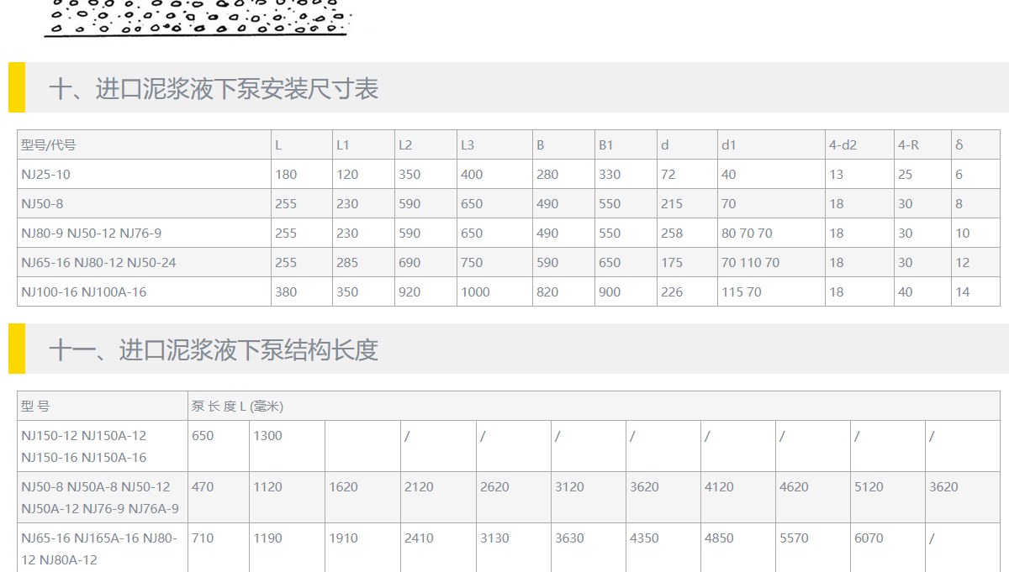This screenshot has width=1025, height=572.
Task: Click the gravel pattern drawing at top
Action: (196, 18)
